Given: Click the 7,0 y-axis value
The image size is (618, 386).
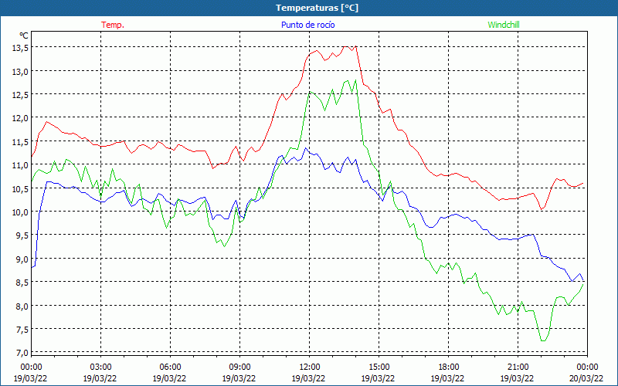Looking at the screenshot, I should tap(22, 353).
